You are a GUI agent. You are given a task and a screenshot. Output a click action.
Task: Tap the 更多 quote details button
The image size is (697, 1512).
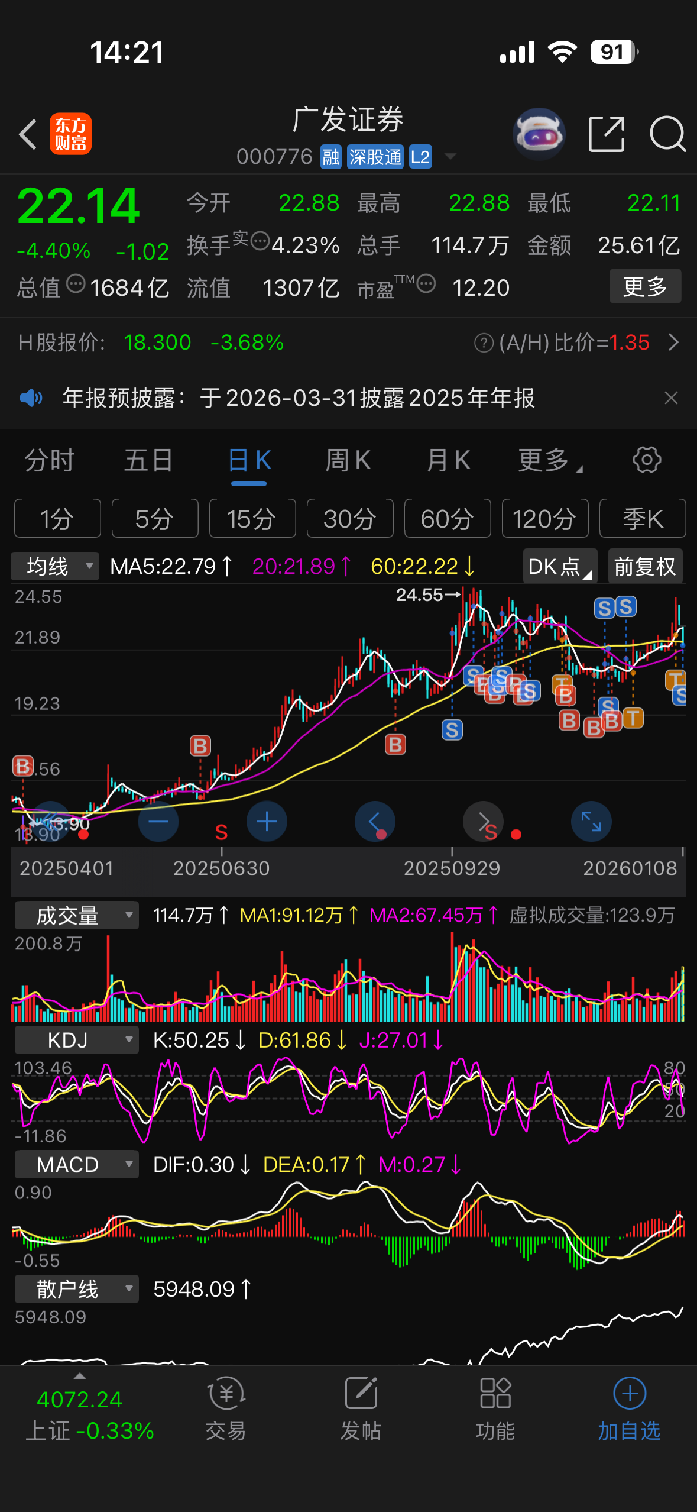(x=645, y=286)
